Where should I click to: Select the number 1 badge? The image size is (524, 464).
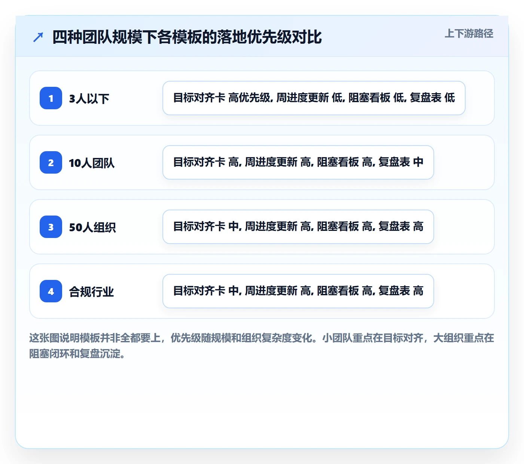coord(51,98)
